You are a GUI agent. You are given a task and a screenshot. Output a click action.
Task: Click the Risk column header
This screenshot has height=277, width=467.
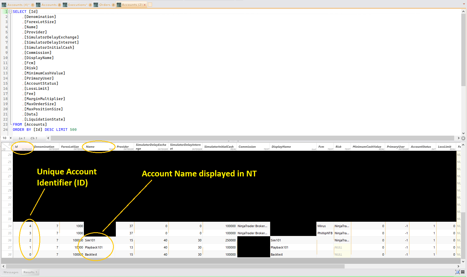(343, 147)
